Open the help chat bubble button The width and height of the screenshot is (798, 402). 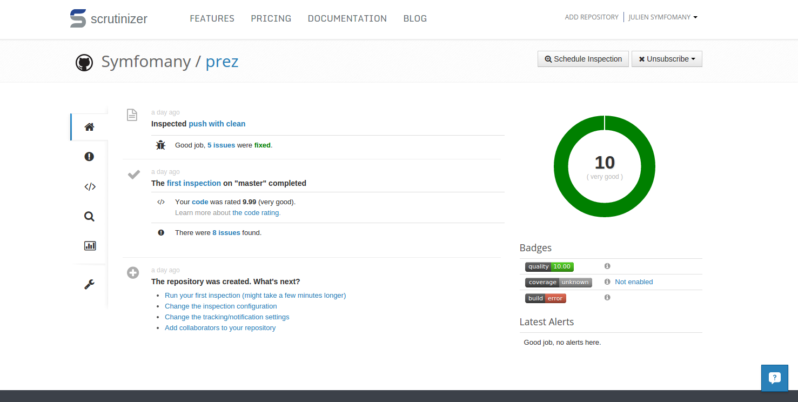click(774, 378)
